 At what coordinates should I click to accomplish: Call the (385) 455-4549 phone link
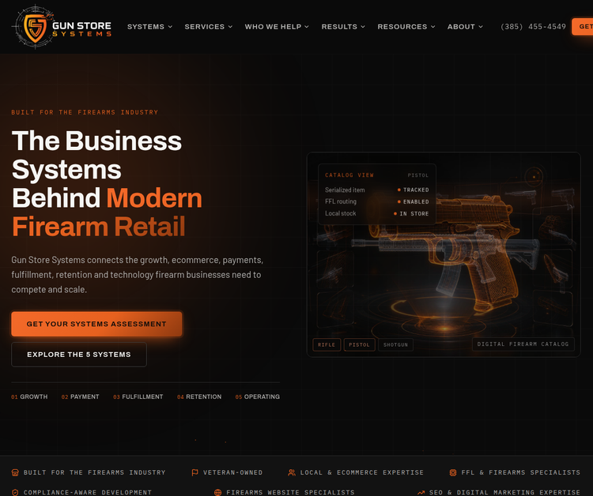533,27
